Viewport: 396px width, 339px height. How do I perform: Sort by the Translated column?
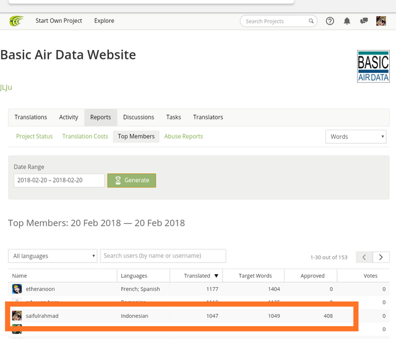[x=200, y=276]
